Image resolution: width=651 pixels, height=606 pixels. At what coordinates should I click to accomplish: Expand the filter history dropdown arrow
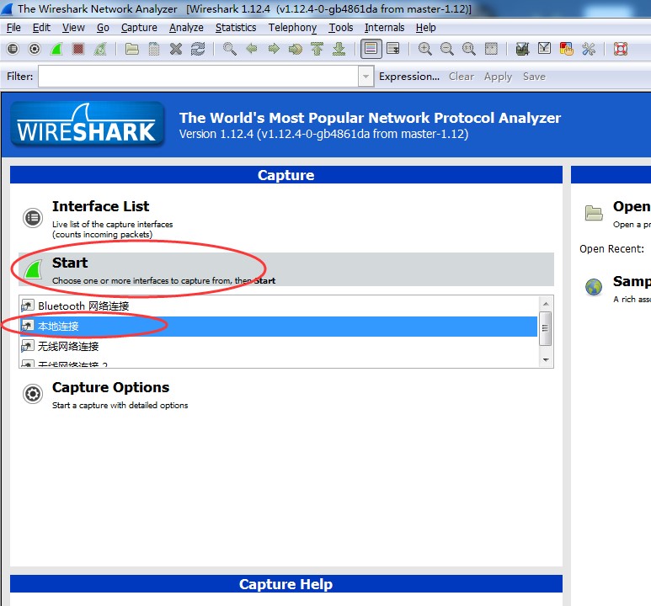[x=366, y=77]
